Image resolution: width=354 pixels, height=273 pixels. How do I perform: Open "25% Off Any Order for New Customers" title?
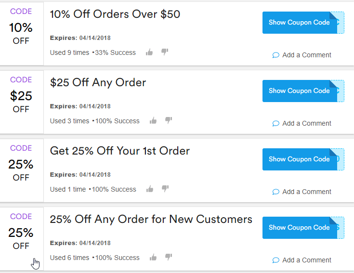pos(151,219)
